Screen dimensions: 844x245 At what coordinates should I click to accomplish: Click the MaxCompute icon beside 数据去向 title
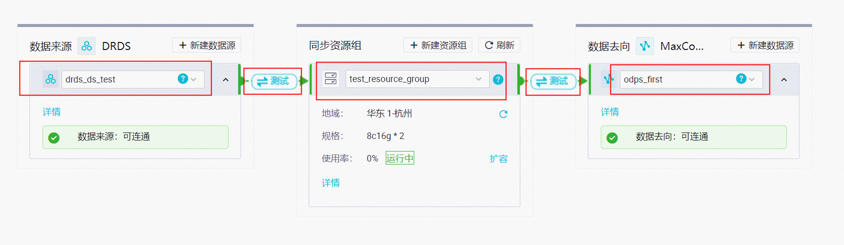point(645,46)
